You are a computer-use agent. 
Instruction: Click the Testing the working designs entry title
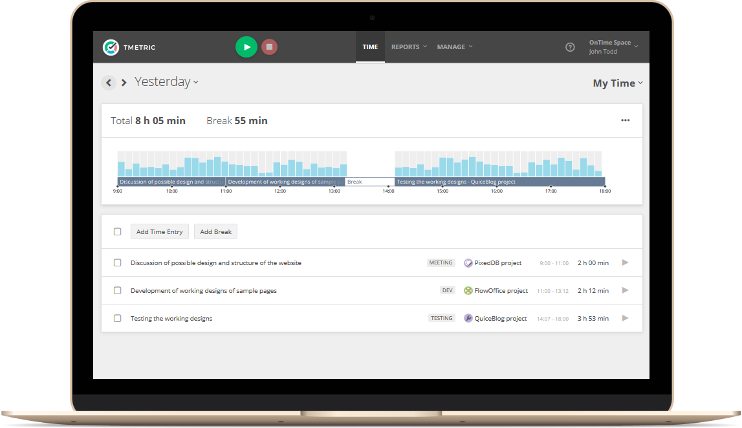pos(171,319)
